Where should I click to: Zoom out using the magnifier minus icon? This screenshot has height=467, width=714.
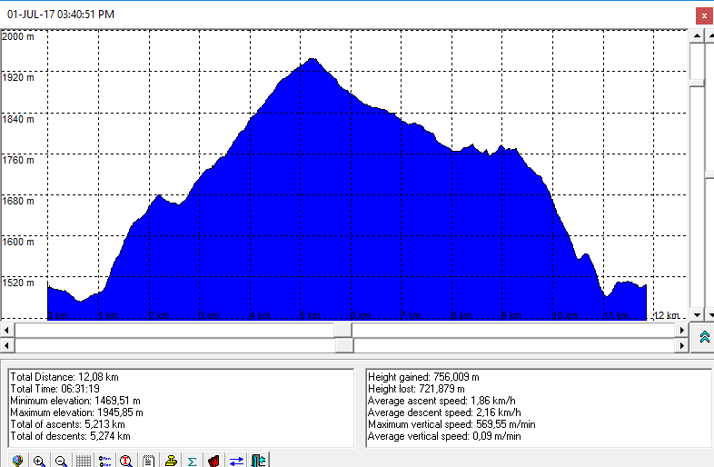click(x=61, y=460)
